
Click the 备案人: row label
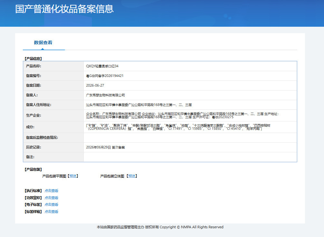pyautogui.click(x=32, y=95)
